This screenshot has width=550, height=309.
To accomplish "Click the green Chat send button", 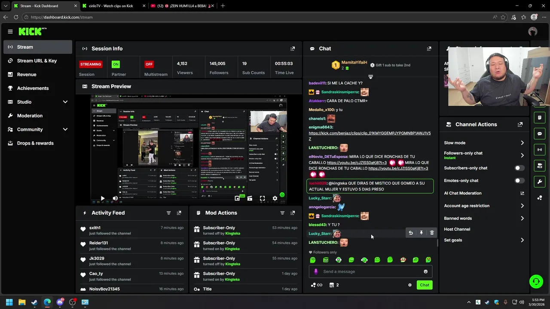I will click(425, 285).
